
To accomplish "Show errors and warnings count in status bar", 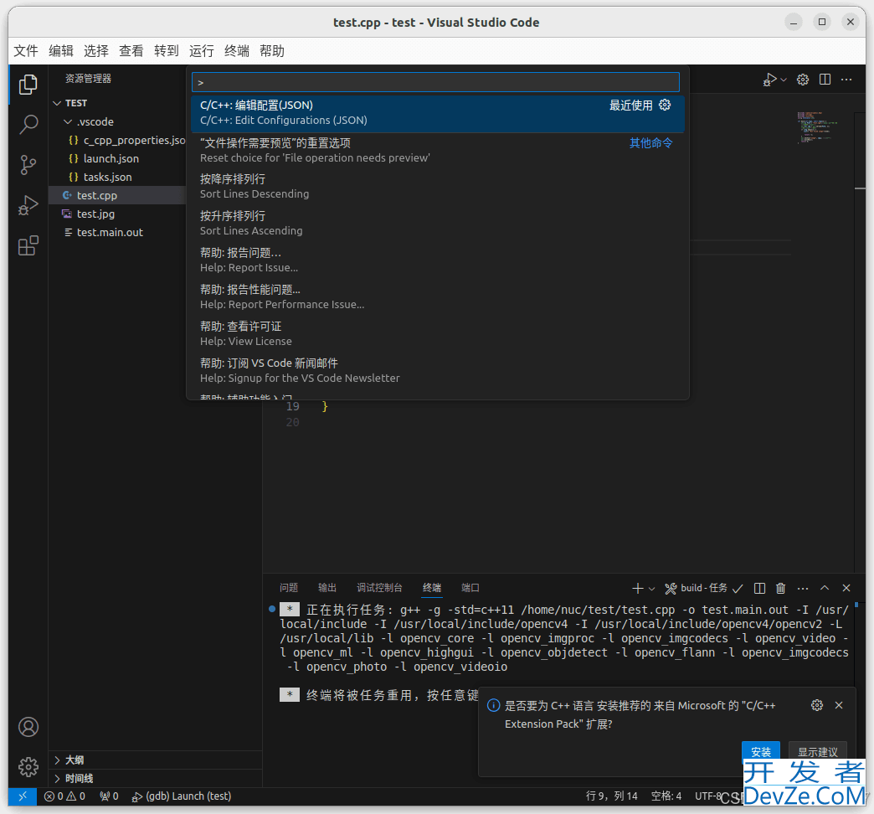I will pyautogui.click(x=64, y=796).
